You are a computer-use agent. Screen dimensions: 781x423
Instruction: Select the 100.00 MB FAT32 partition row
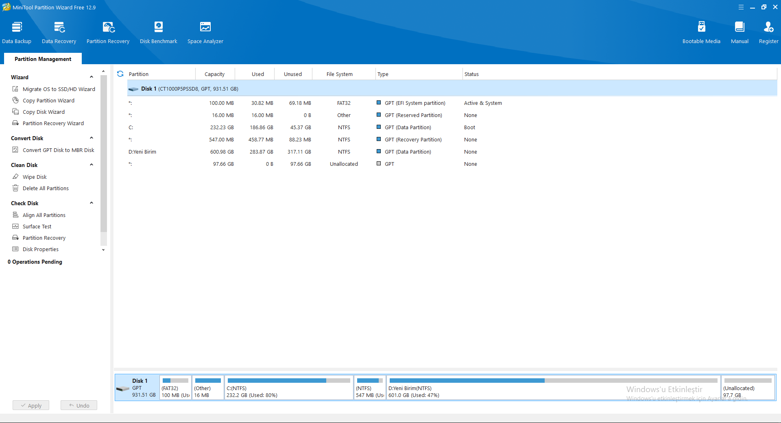point(452,103)
